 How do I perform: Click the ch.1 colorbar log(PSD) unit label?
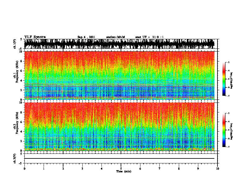[232, 81]
